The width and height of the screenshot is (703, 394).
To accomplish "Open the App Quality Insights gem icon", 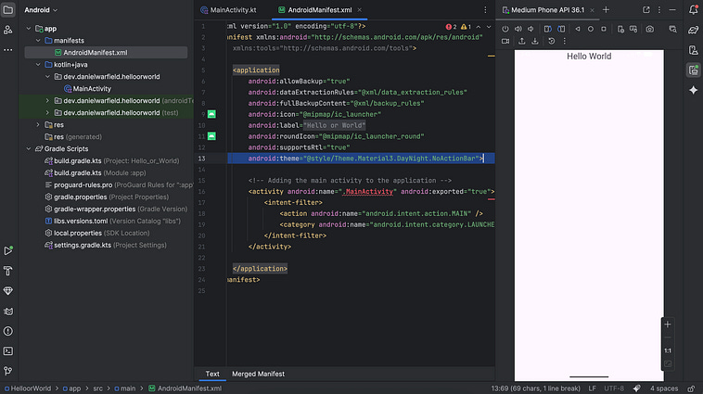I will 8,291.
